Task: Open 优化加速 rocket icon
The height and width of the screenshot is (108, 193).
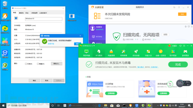Action: 136,53
